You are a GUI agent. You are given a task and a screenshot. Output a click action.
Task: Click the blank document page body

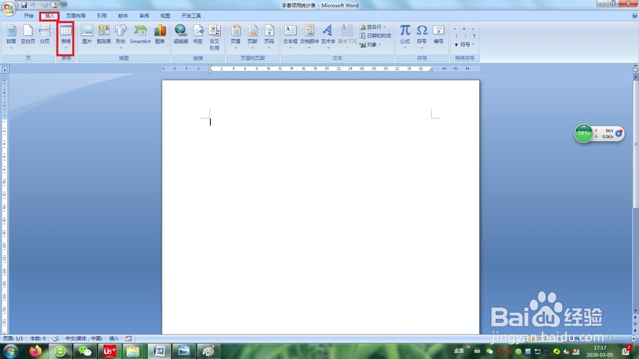(x=321, y=207)
